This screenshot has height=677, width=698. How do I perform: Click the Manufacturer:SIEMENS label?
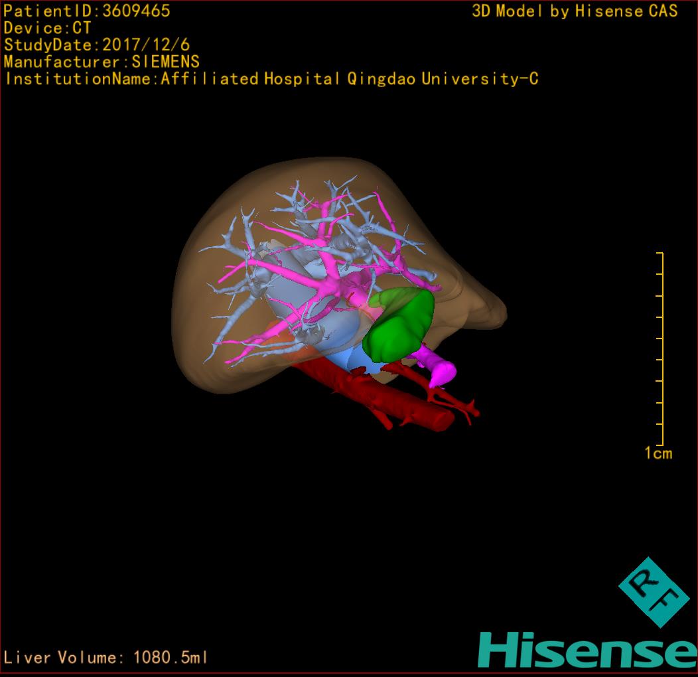point(102,62)
